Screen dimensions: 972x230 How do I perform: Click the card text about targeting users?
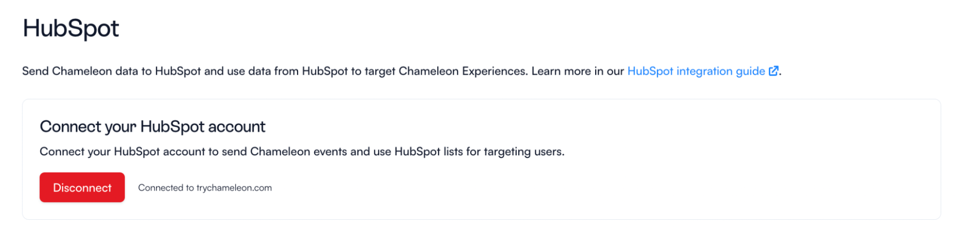(302, 152)
